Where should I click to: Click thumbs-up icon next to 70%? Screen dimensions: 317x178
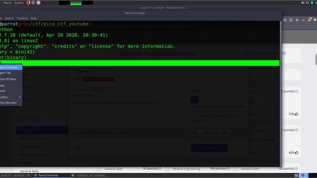click(x=297, y=114)
